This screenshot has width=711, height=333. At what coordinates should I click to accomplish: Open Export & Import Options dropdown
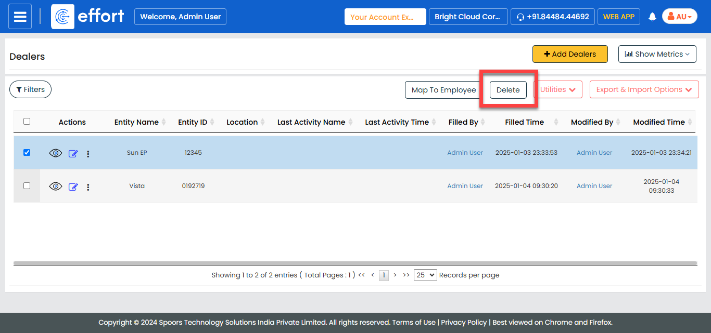pyautogui.click(x=644, y=90)
